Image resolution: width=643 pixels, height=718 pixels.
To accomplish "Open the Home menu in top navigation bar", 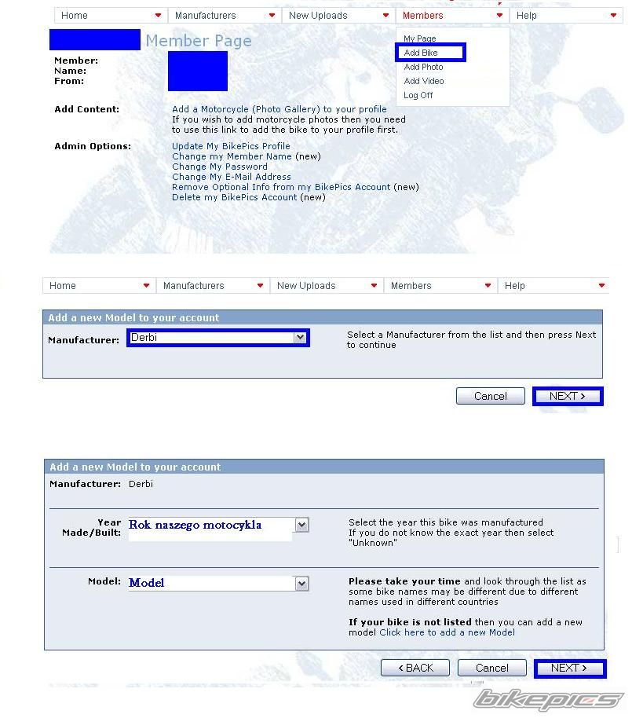I will (111, 16).
